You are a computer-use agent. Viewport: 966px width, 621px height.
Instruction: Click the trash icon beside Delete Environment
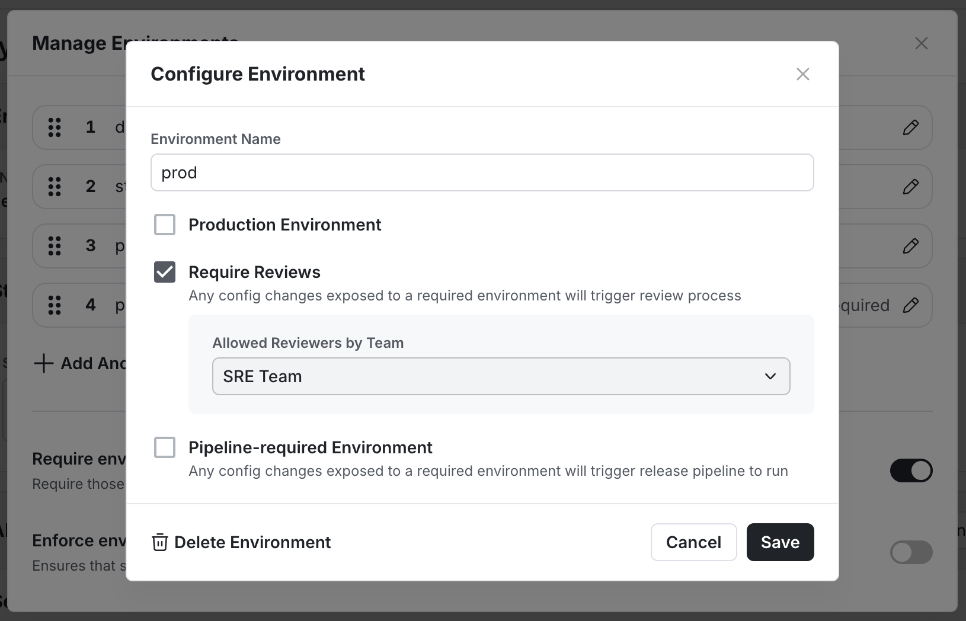pyautogui.click(x=159, y=542)
